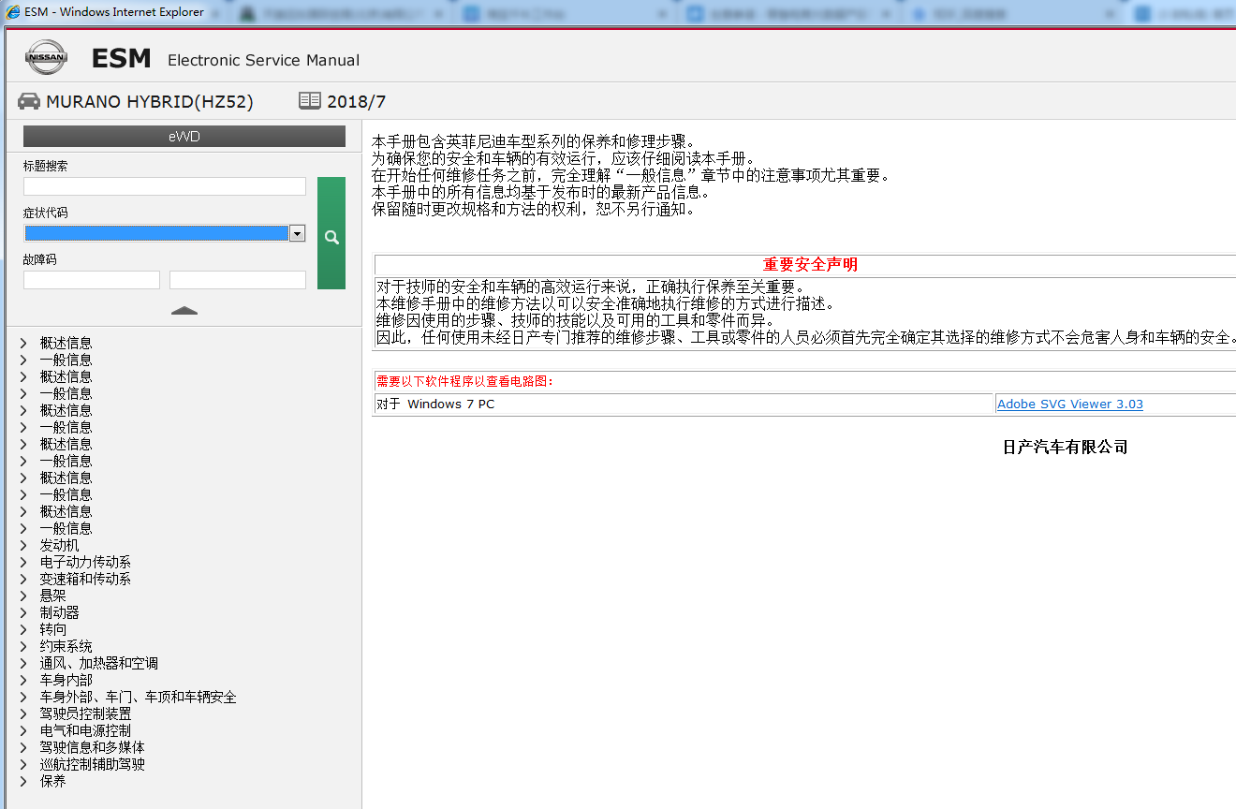Screen dimensions: 1236x809
Task: Click the Internet Explorer icon in the title bar
Action: coord(13,12)
